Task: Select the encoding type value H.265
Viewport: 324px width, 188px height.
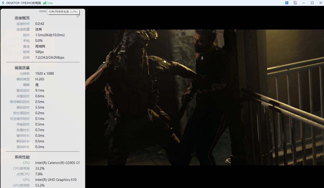Action: [x=40, y=79]
